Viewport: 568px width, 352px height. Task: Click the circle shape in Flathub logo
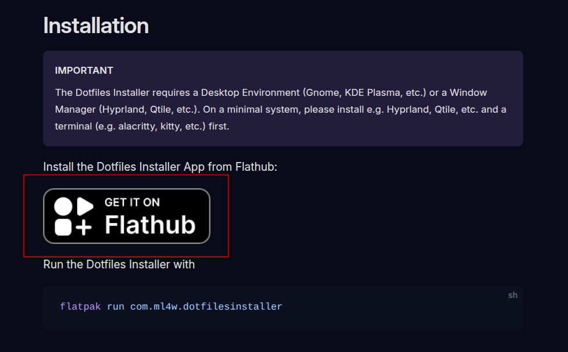63,206
